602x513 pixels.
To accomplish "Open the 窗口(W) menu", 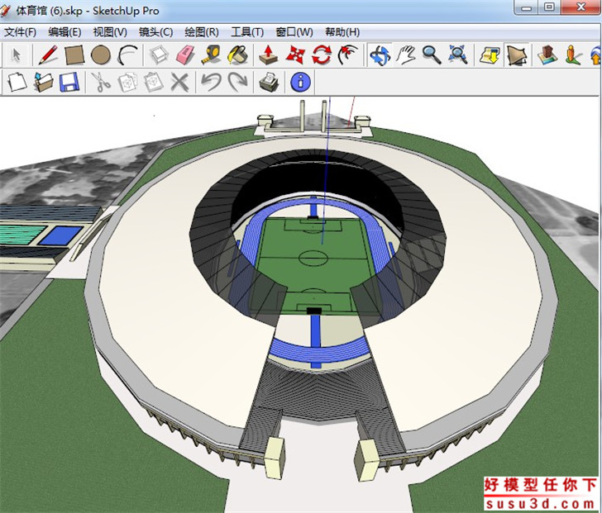I will pyautogui.click(x=294, y=32).
